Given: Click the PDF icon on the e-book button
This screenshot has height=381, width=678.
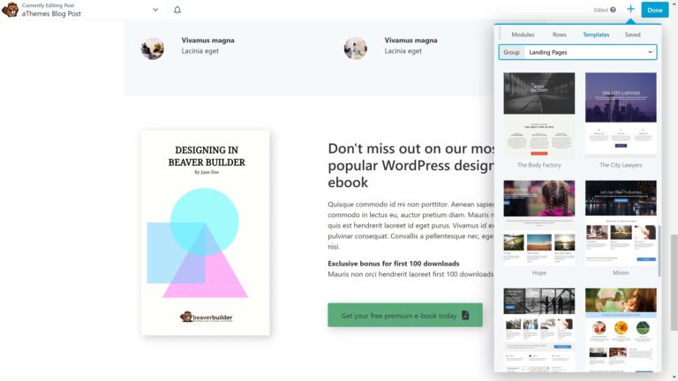Looking at the screenshot, I should coord(465,315).
